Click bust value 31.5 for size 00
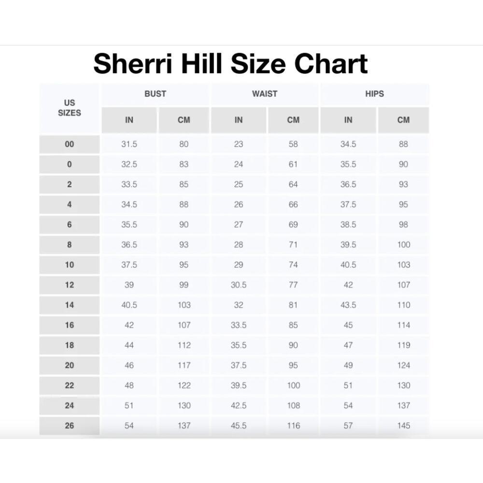 [x=129, y=144]
